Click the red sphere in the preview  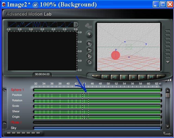point(116,55)
